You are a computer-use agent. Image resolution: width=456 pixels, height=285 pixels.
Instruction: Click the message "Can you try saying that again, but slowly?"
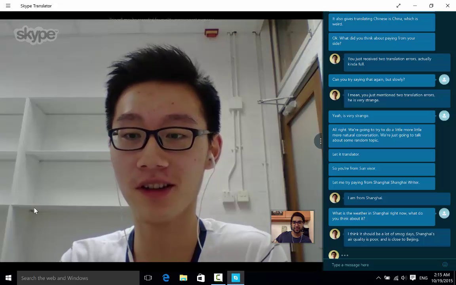[382, 80]
